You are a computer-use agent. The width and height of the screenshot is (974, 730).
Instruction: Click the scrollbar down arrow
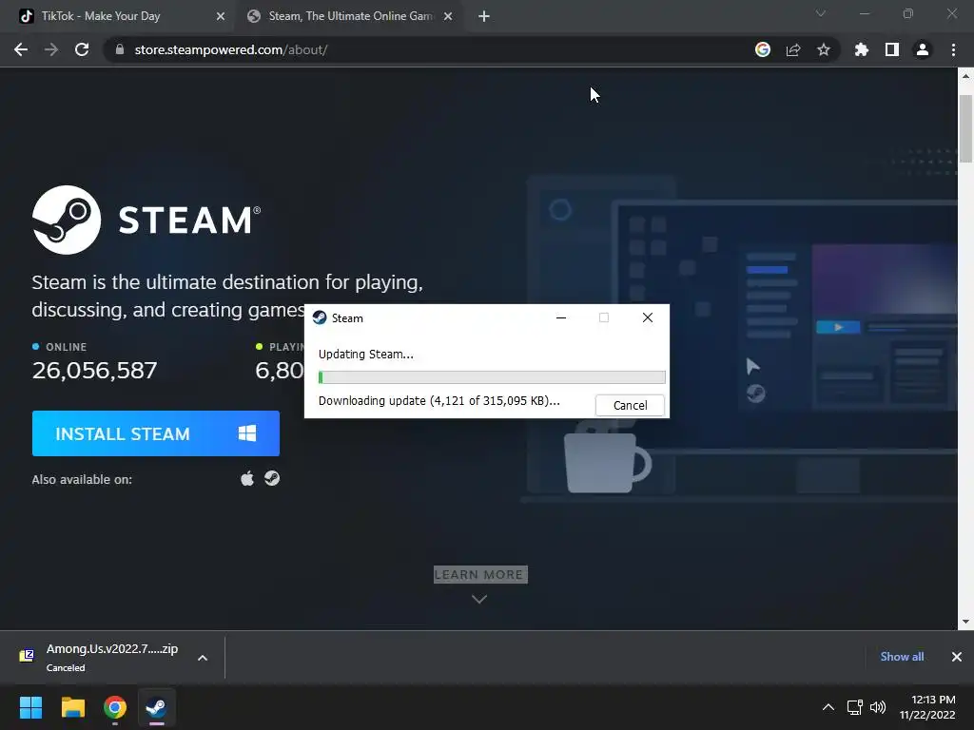click(965, 622)
